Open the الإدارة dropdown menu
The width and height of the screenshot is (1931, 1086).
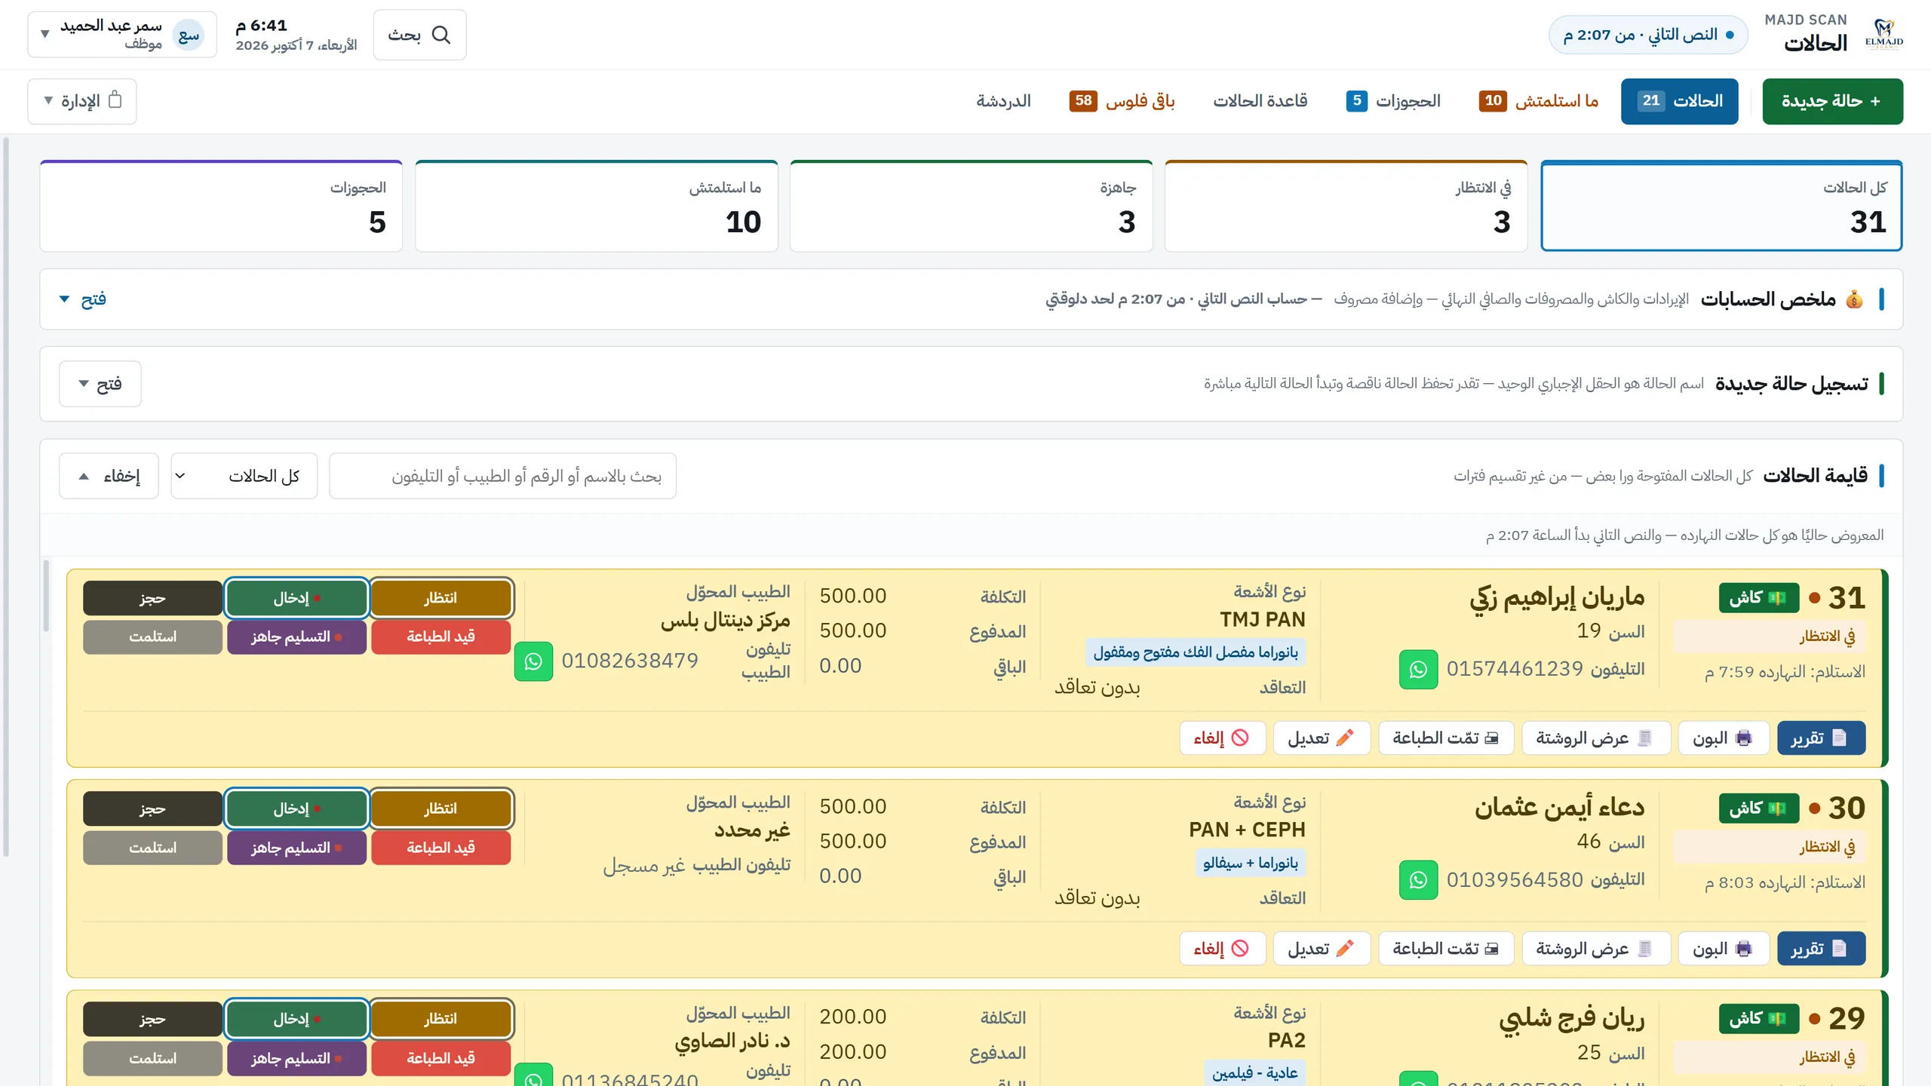(82, 101)
